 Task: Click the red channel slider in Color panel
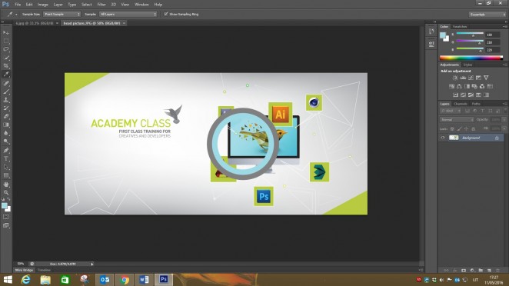click(x=470, y=34)
